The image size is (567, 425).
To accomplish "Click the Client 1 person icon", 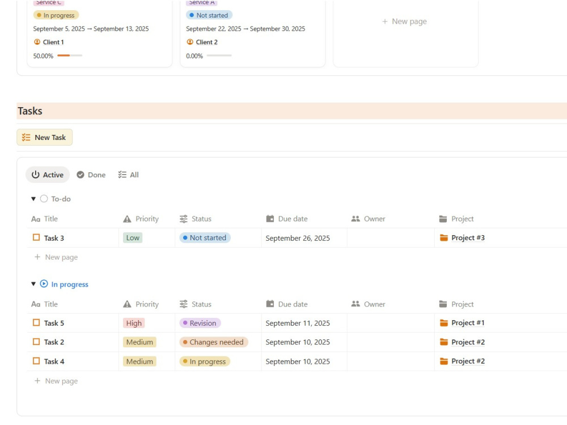I will point(37,42).
